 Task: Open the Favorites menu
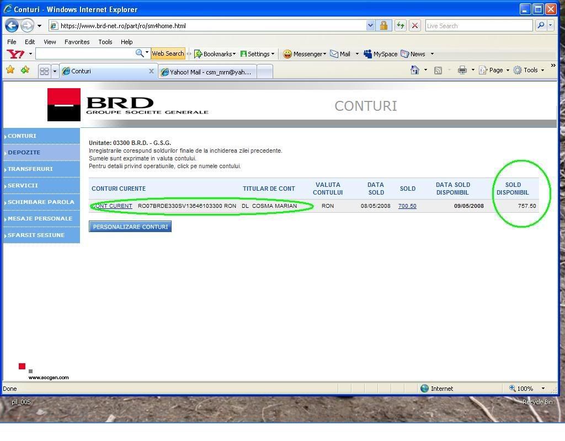click(x=77, y=42)
